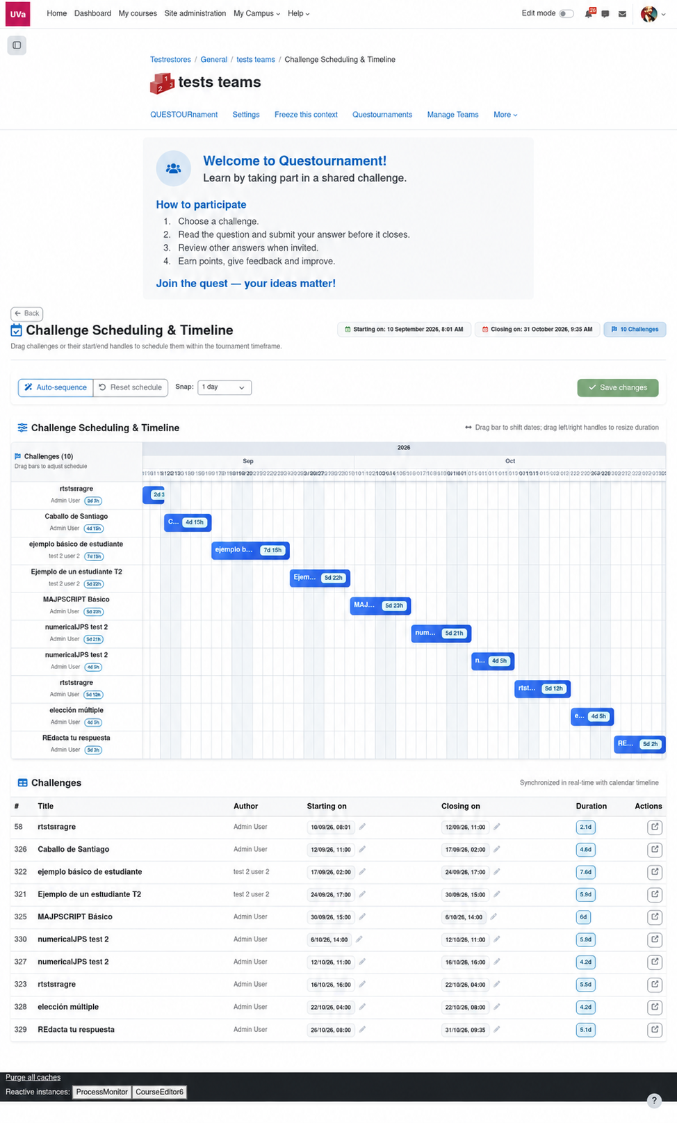The image size is (677, 1123).
Task: Click the Reset schedule button
Action: coord(131,387)
